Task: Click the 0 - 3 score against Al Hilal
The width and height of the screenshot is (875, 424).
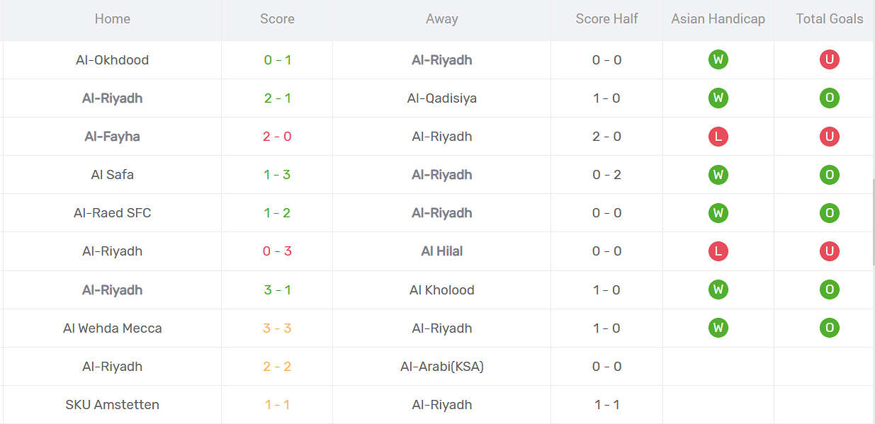Action: (277, 251)
